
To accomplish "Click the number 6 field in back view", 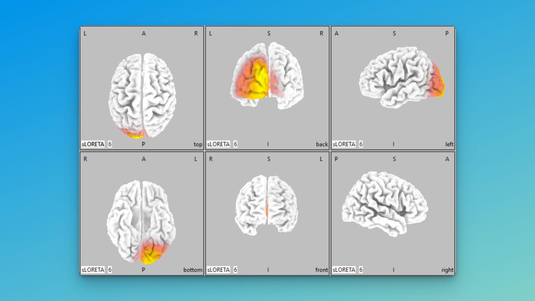I will click(x=235, y=144).
